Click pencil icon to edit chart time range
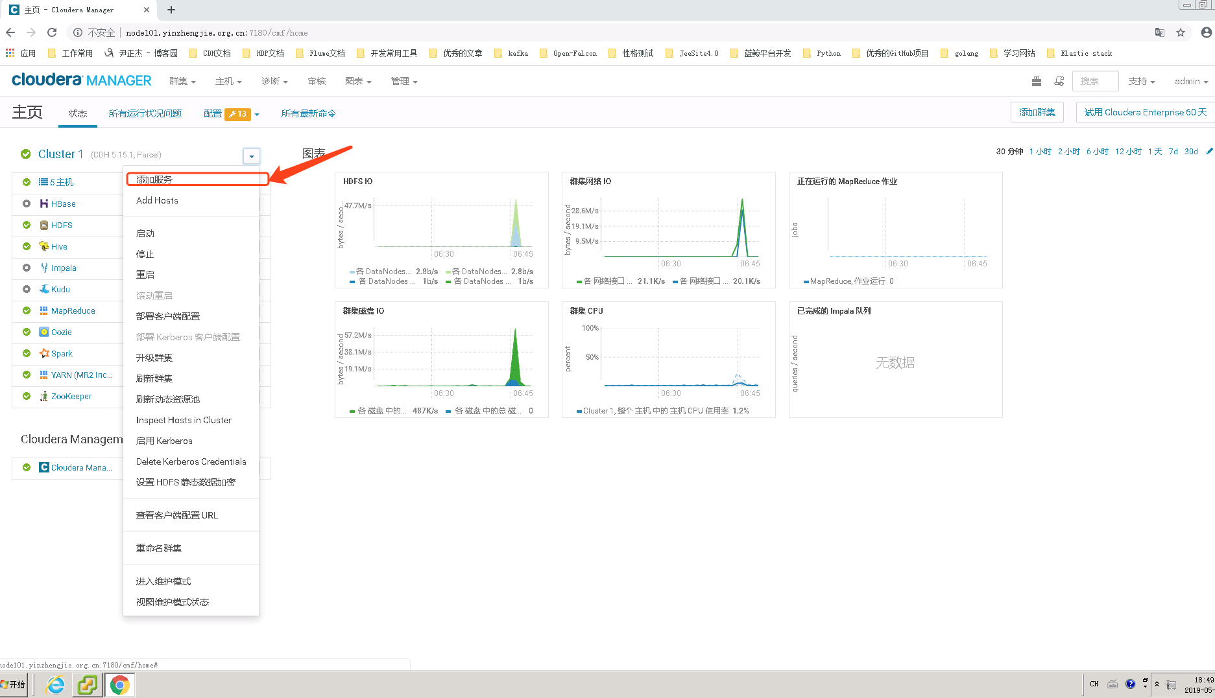 (1210, 151)
